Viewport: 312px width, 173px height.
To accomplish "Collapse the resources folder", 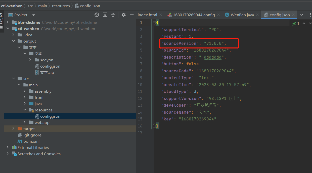I will pyautogui.click(x=25, y=110).
